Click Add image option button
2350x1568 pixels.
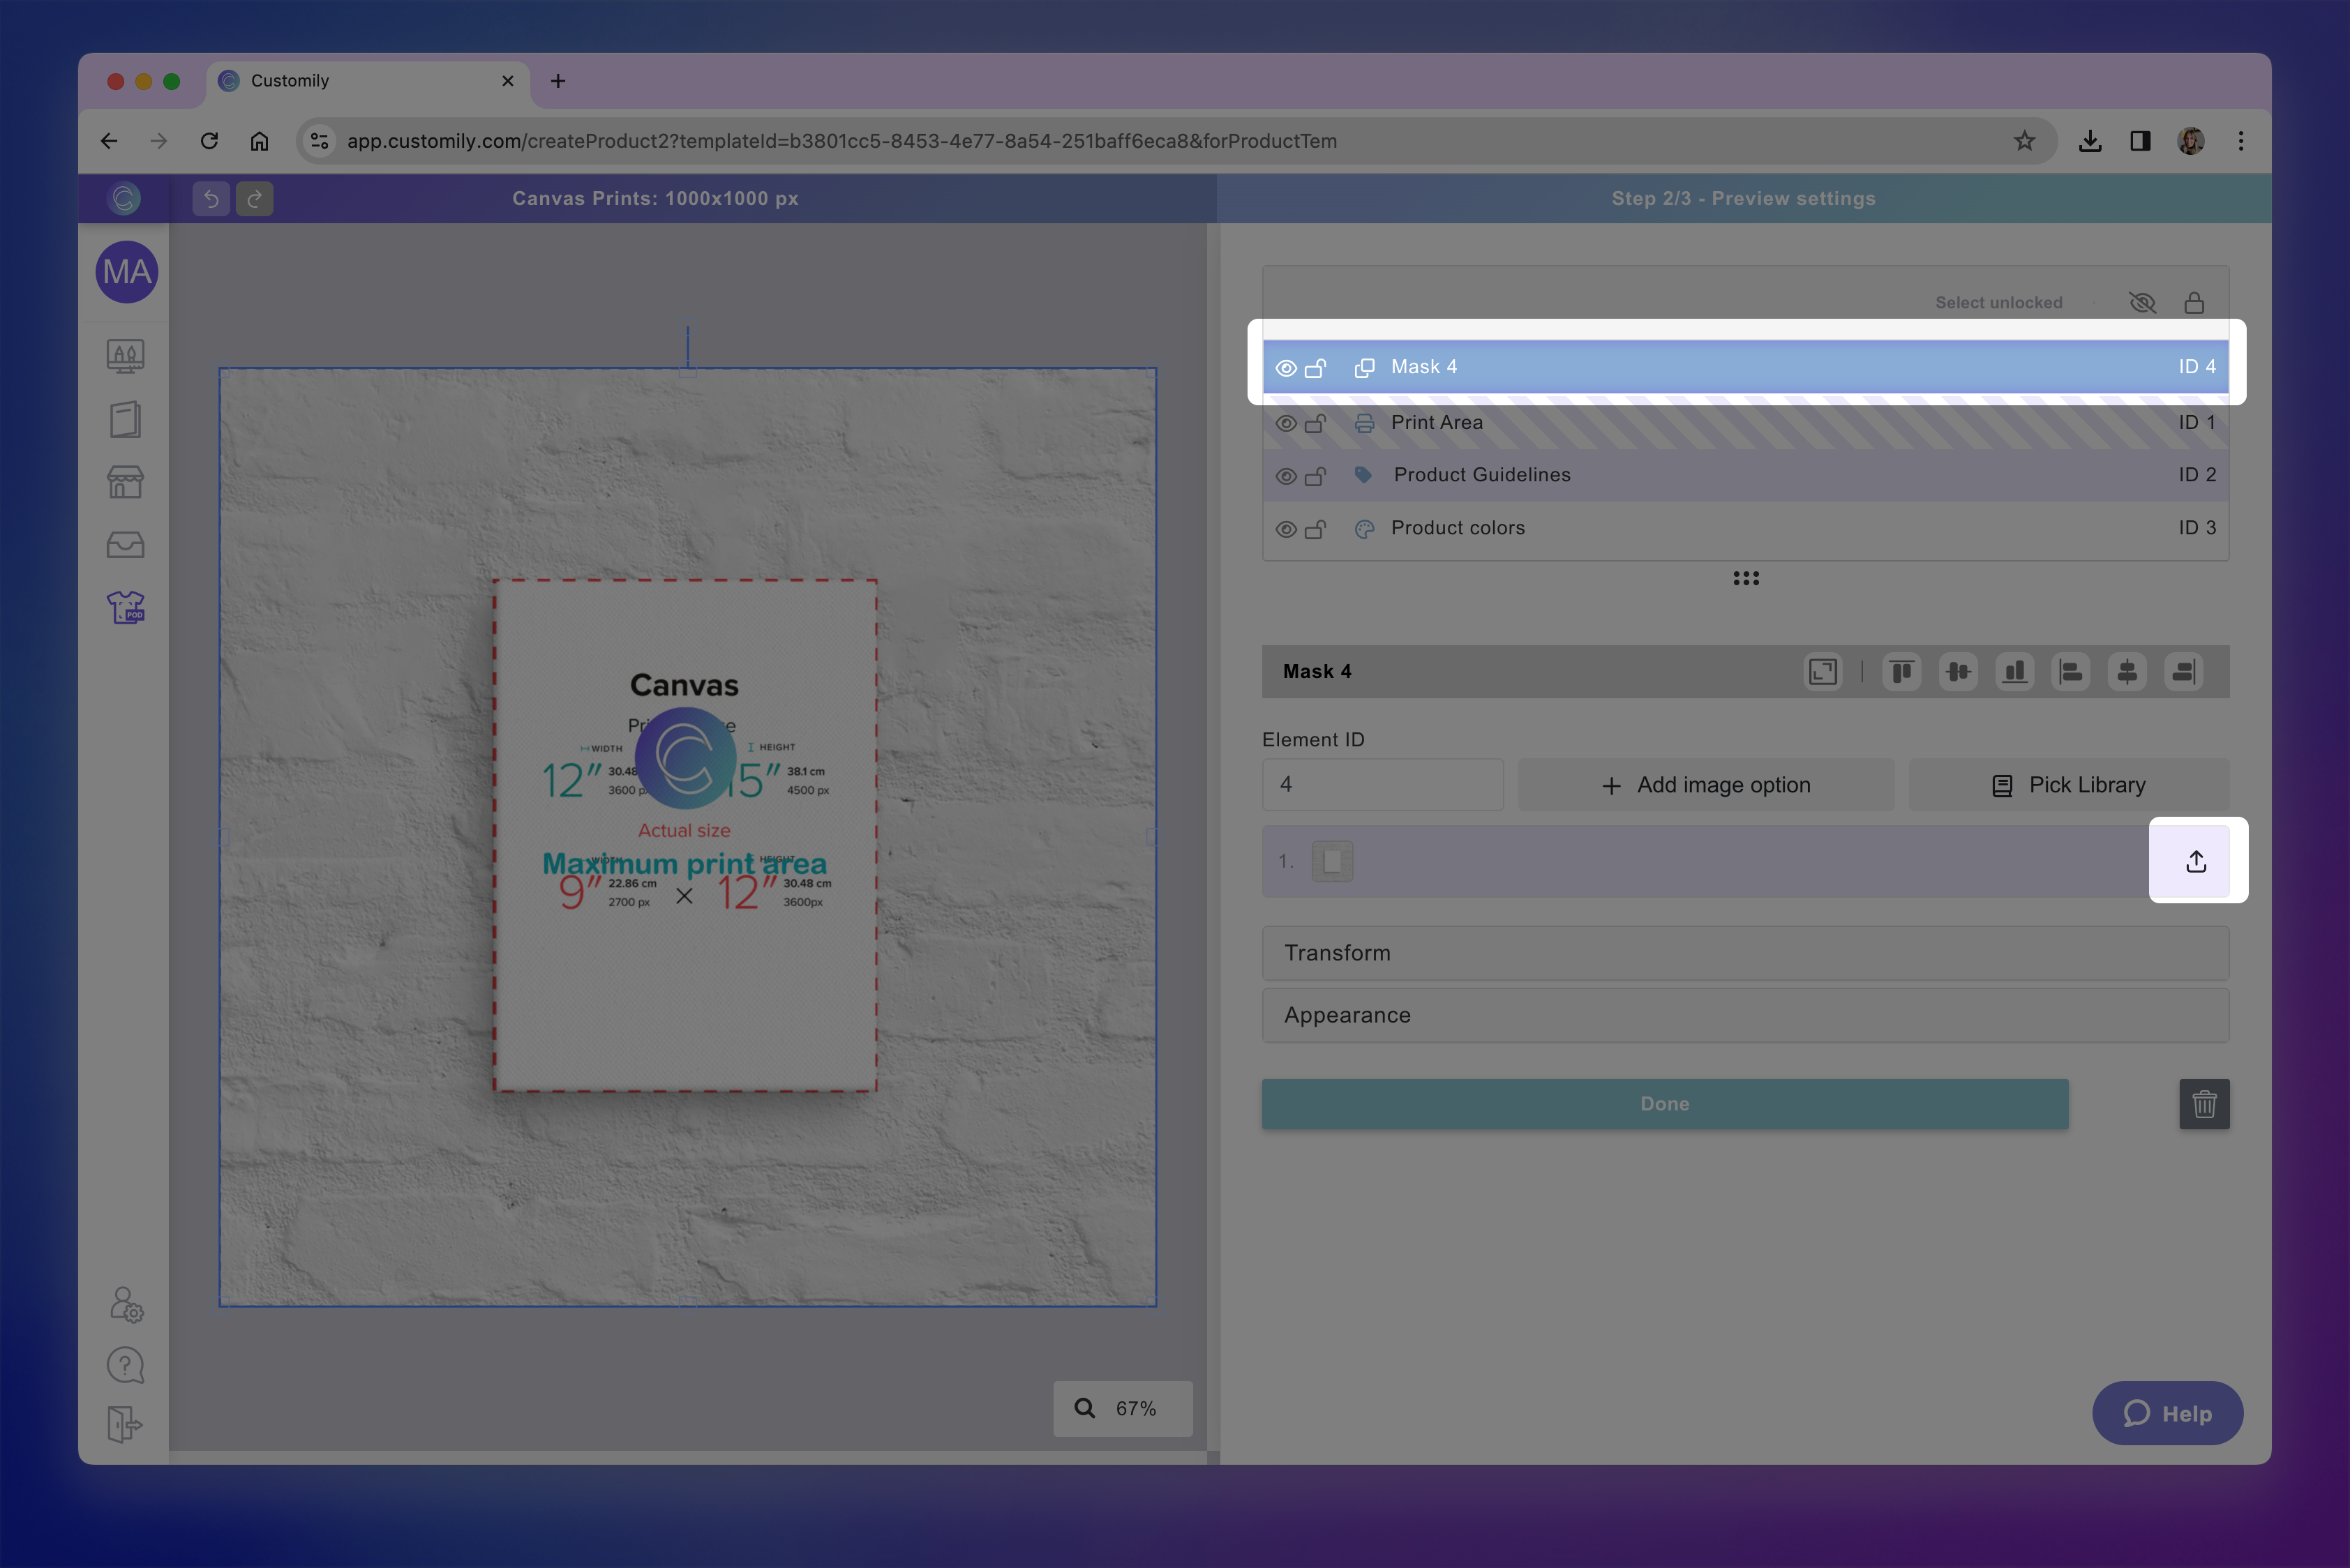coord(1706,785)
